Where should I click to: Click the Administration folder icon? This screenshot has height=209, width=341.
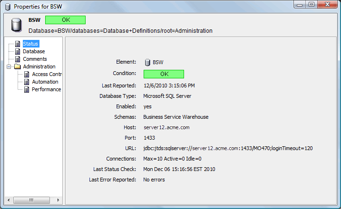coord(18,66)
